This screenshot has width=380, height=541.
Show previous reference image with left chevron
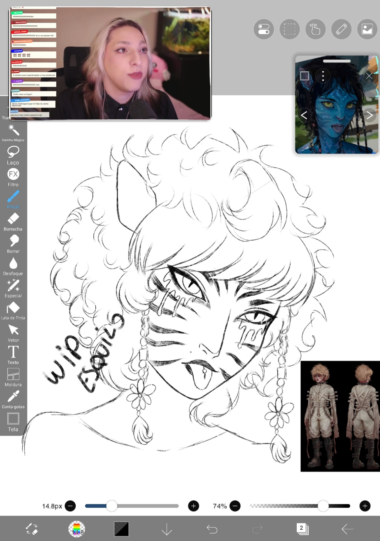tap(304, 116)
